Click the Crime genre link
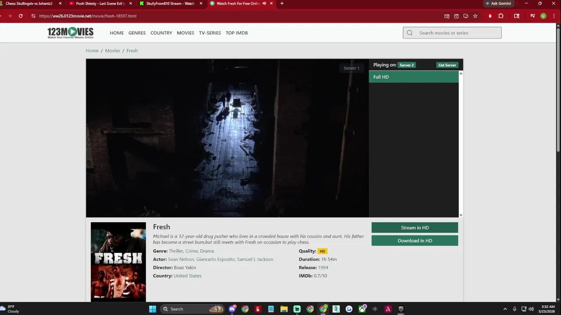The width and height of the screenshot is (561, 315). point(192,251)
